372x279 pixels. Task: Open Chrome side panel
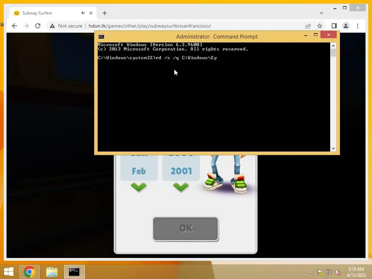pyautogui.click(x=334, y=26)
